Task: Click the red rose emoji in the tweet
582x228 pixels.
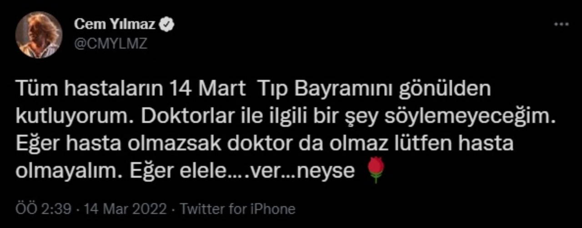Action: click(x=376, y=170)
